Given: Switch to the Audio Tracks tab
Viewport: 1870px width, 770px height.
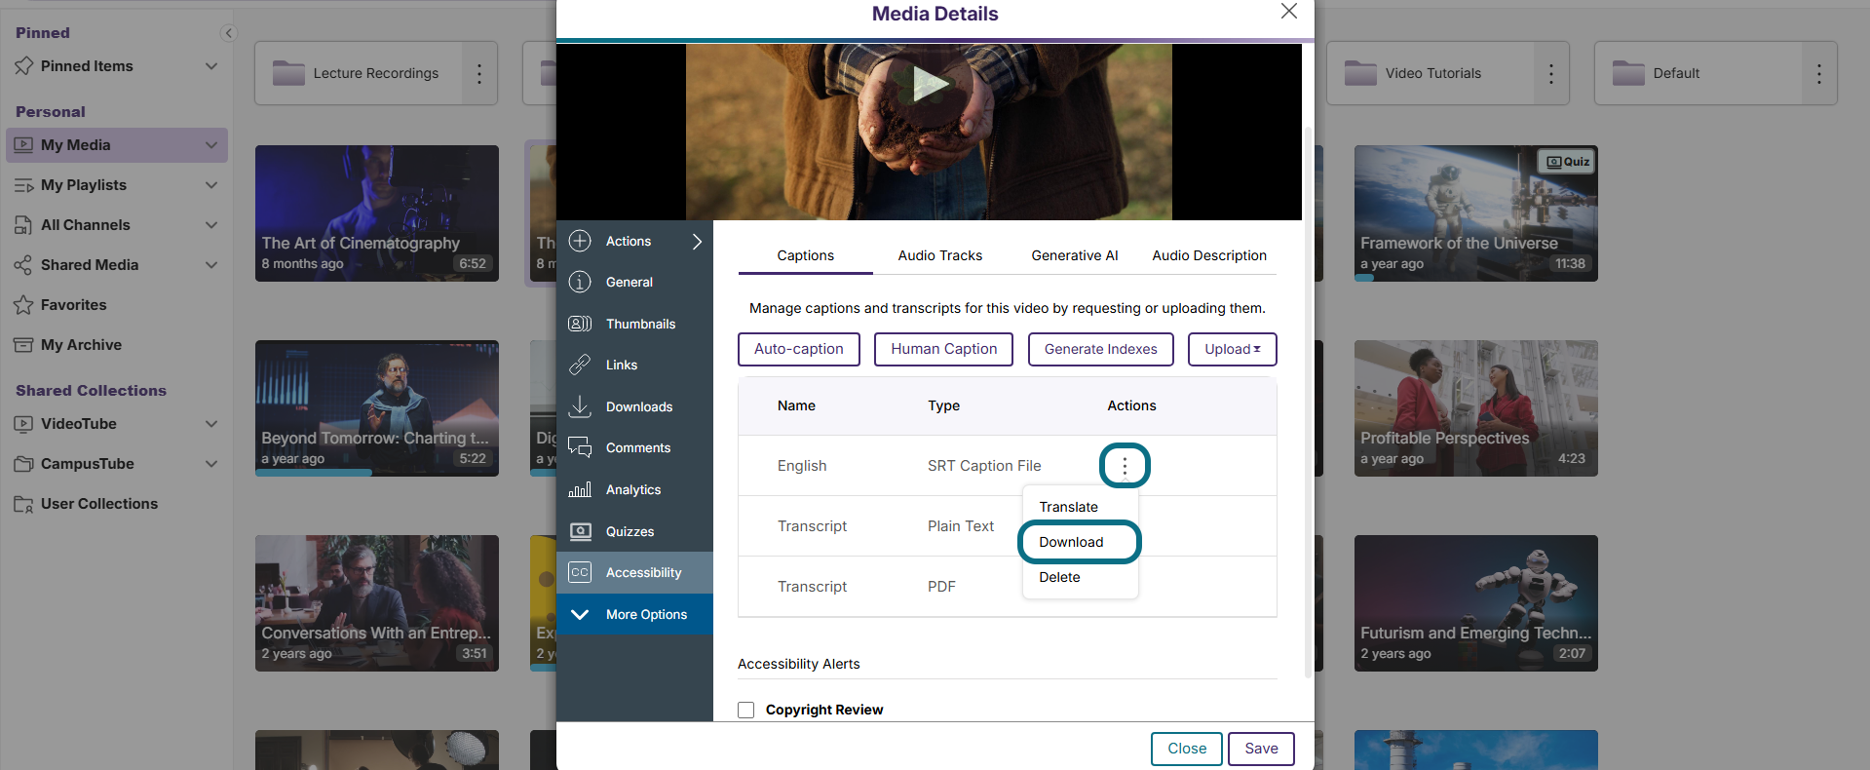Looking at the screenshot, I should (x=939, y=255).
